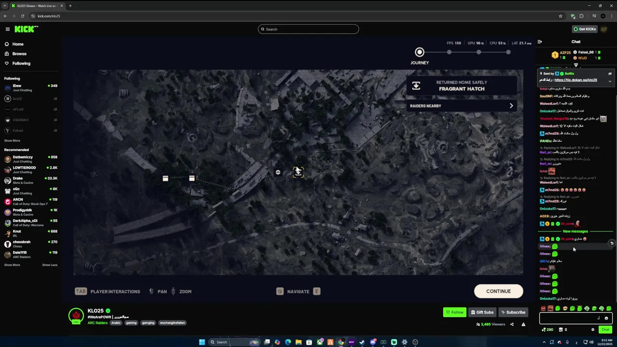The width and height of the screenshot is (617, 347).
Task: Expand Show More under Following
Action: 12,140
